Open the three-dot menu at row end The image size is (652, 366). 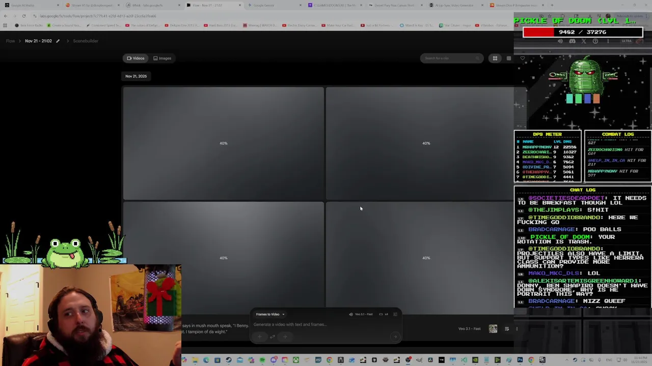coord(517,329)
